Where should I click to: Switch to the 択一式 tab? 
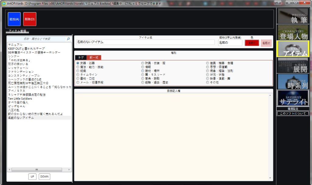click(94, 58)
